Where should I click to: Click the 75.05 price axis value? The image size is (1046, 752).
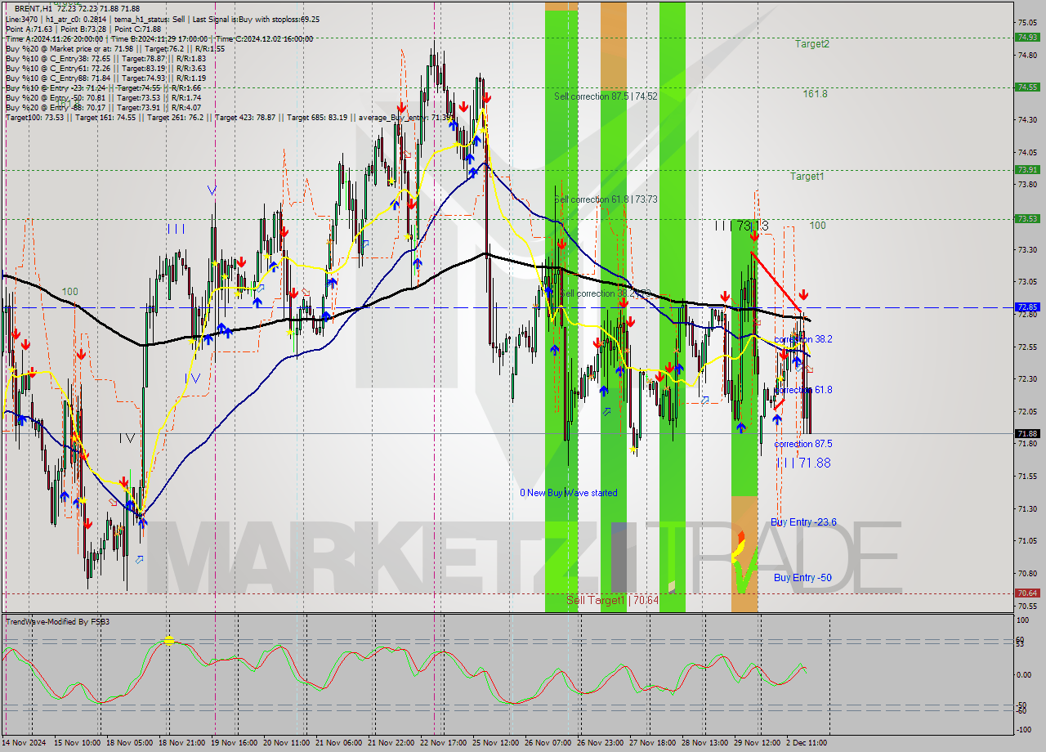[x=1027, y=23]
